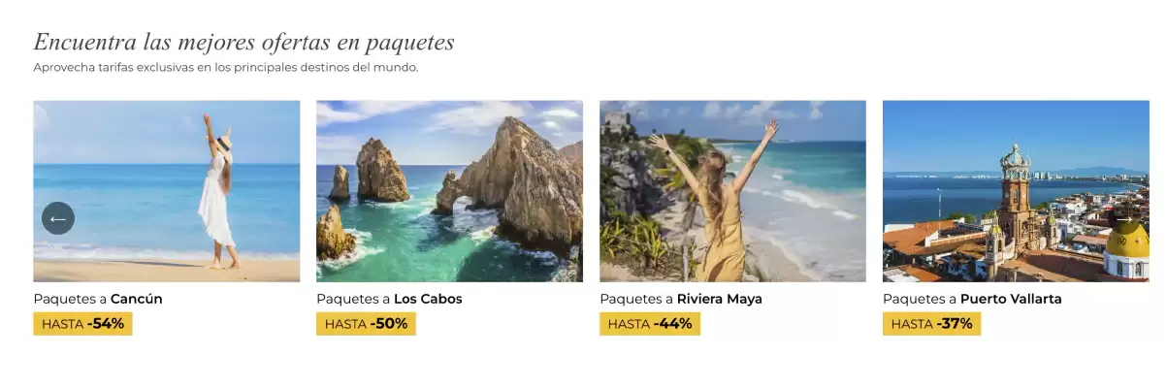This screenshot has height=388, width=1167.
Task: Select the HASTA -44% offer badge
Action: 650,324
